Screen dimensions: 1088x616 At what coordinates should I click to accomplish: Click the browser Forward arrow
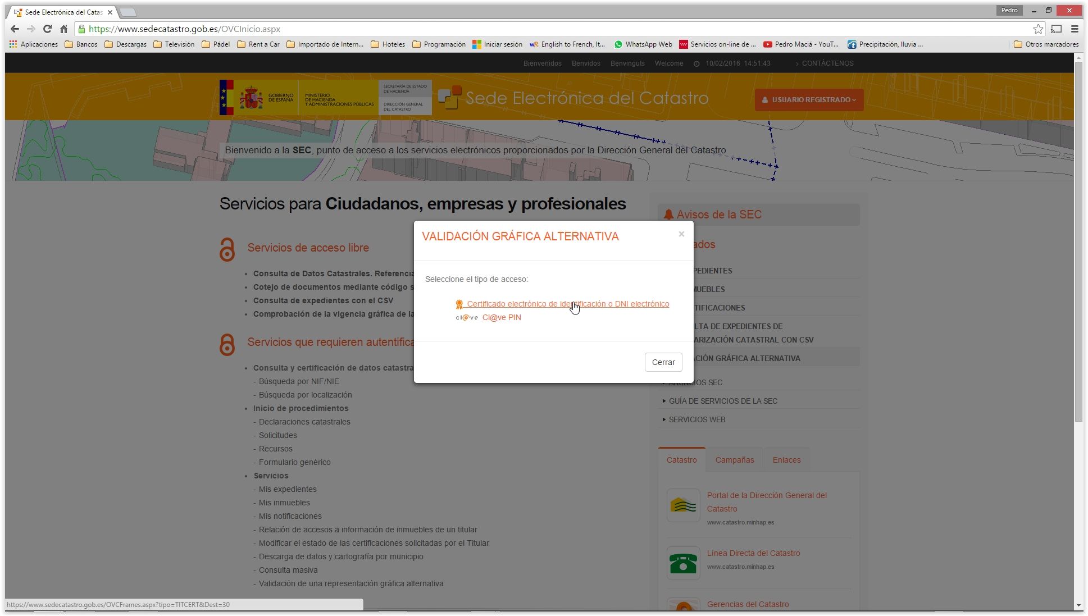click(x=31, y=29)
